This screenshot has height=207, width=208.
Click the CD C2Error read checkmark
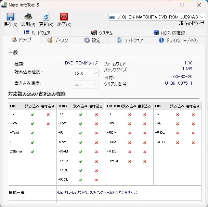pos(32,151)
